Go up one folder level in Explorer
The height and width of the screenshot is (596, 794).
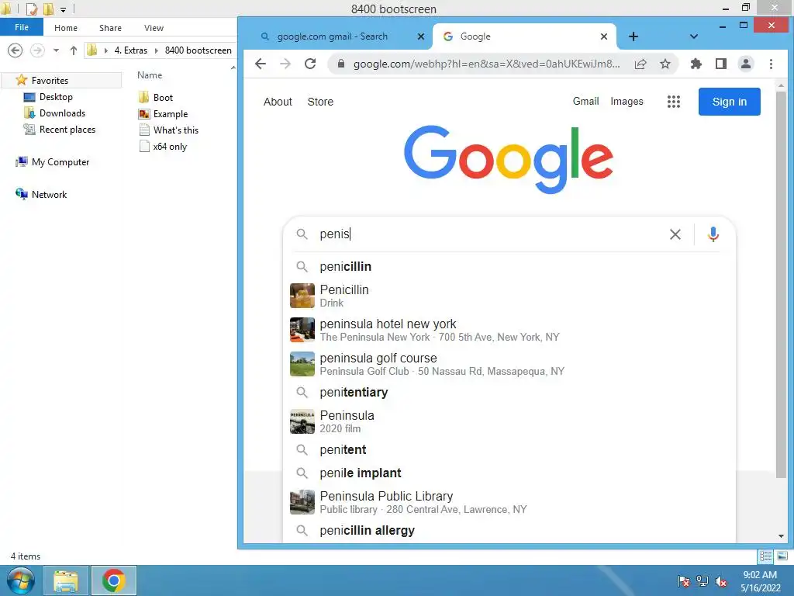(x=74, y=50)
